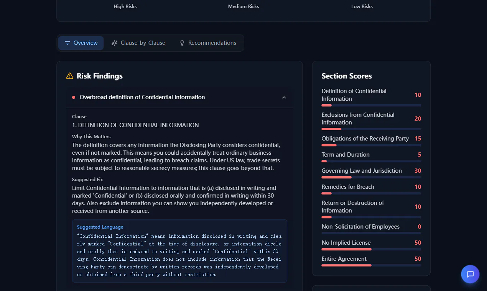Image resolution: width=487 pixels, height=291 pixels.
Task: Click the Suggested Language code box
Action: [x=179, y=251]
